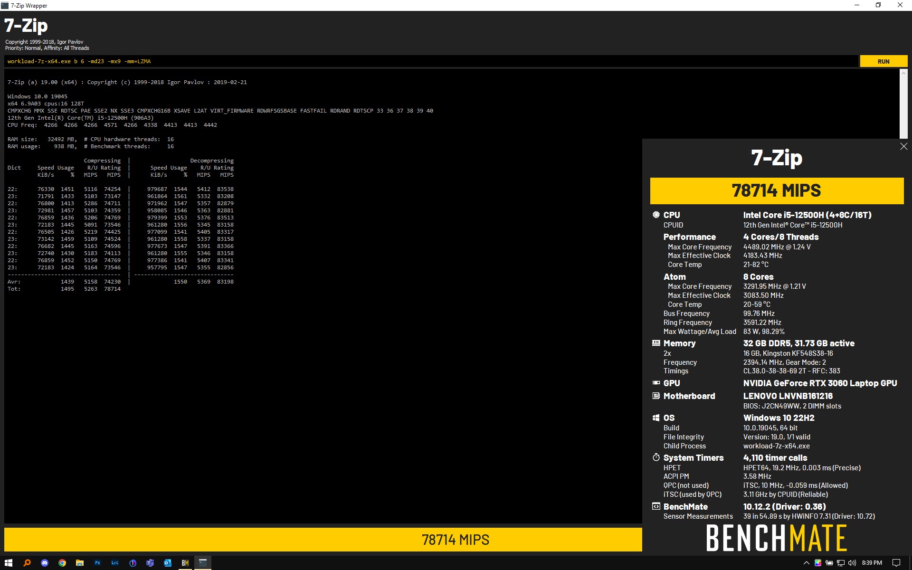912x570 pixels.
Task: Click the GPU card icon
Action: 656,383
